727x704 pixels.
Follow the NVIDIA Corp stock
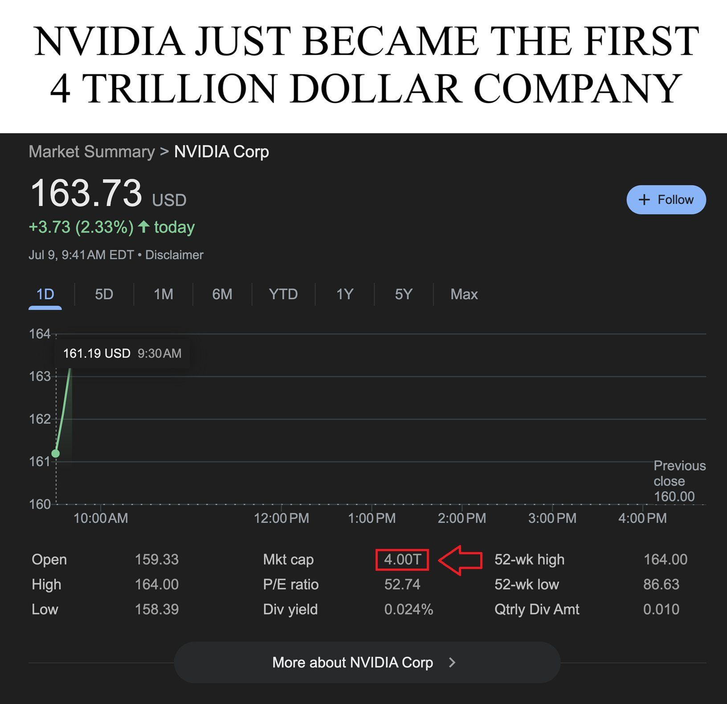click(666, 200)
